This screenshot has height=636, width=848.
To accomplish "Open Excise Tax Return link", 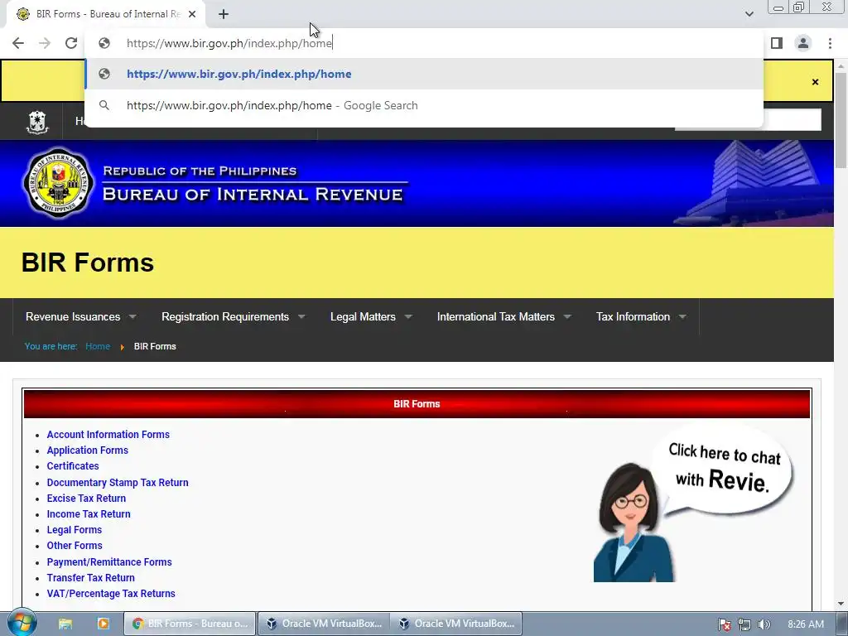I will tap(86, 498).
